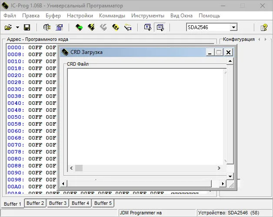273x217 pixels.
Task: Click the Erase chip yellow icon
Action: tap(116, 27)
